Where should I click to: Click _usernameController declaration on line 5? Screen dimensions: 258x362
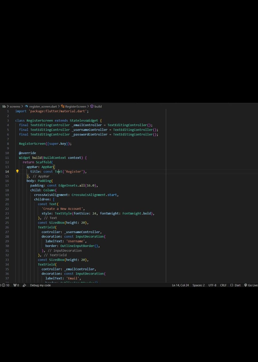(89, 130)
